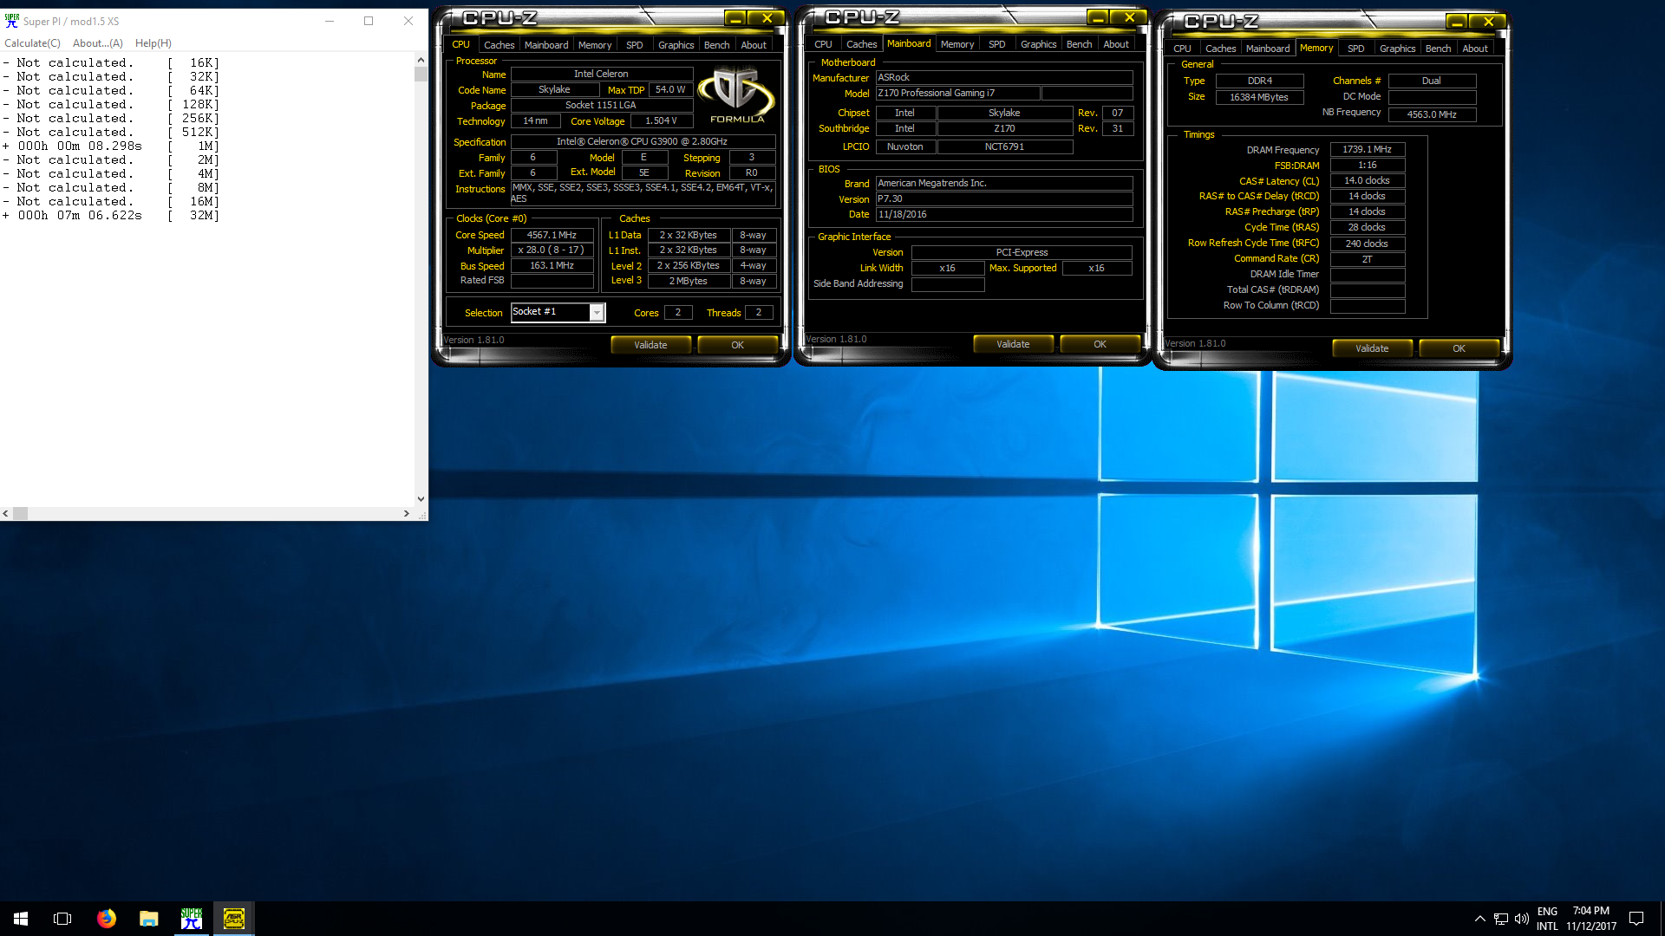Open the network status tray icon

pyautogui.click(x=1501, y=919)
